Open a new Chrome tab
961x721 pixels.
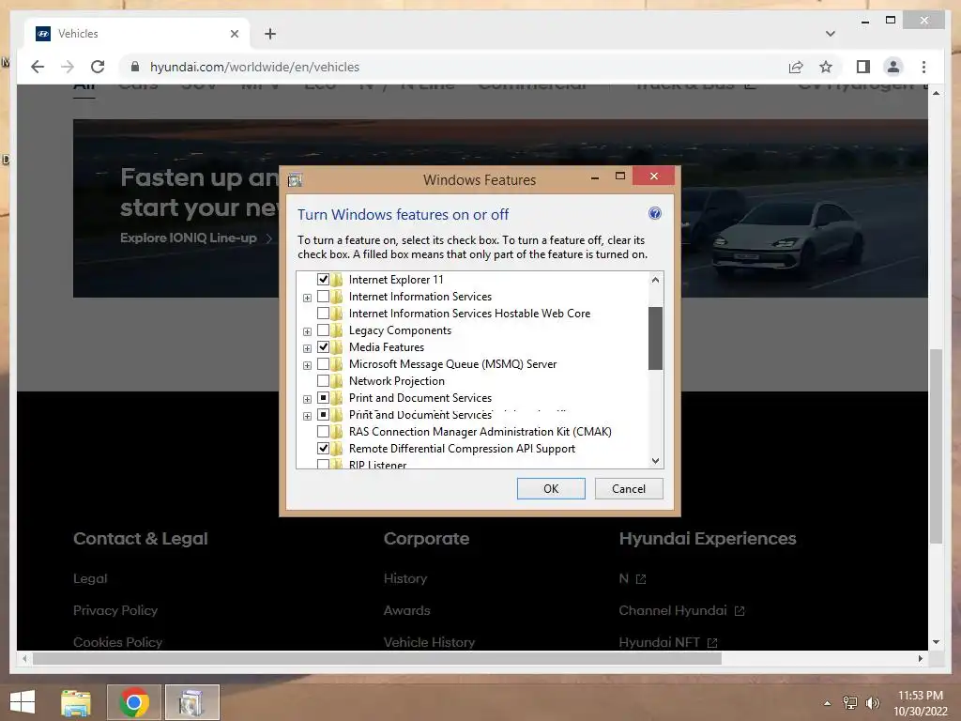pyautogui.click(x=270, y=34)
